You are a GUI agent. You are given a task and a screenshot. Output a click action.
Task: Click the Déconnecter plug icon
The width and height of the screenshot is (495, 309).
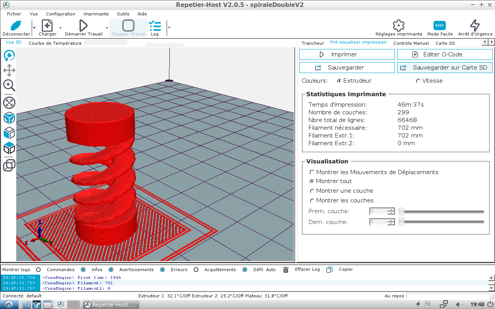(16, 25)
